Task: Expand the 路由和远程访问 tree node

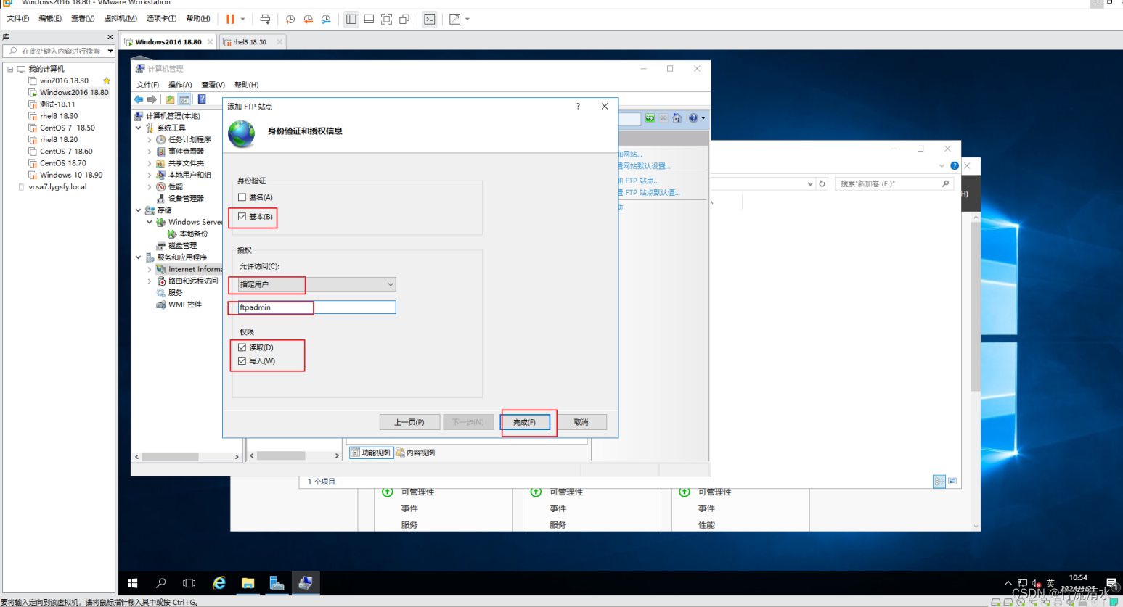Action: pos(150,281)
